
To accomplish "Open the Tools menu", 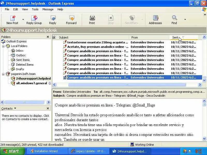I will pos(35,9).
